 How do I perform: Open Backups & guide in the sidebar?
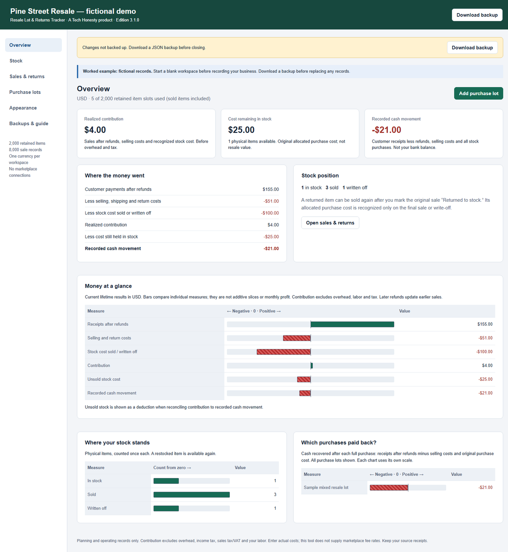(33, 124)
